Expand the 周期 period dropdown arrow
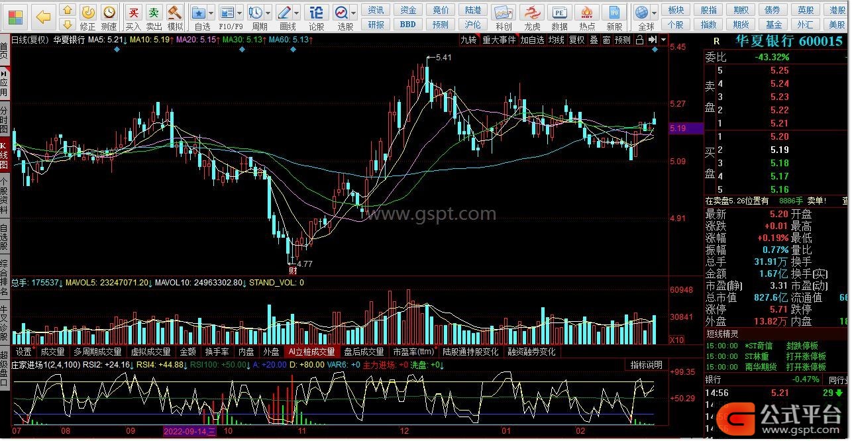 pyautogui.click(x=270, y=13)
